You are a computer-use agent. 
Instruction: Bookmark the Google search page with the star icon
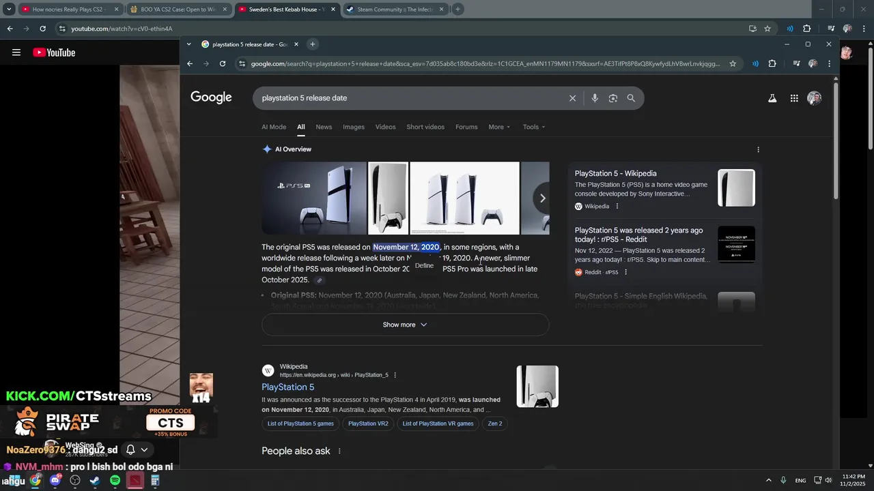tap(733, 63)
